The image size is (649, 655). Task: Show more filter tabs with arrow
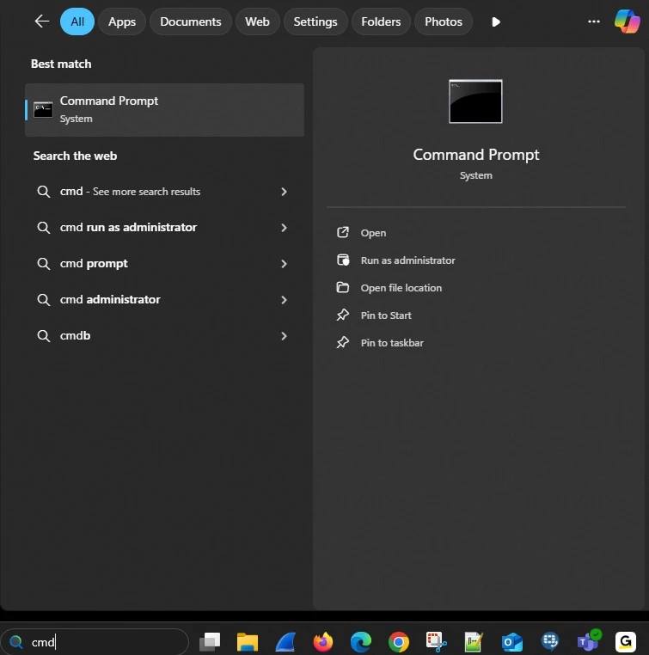496,21
